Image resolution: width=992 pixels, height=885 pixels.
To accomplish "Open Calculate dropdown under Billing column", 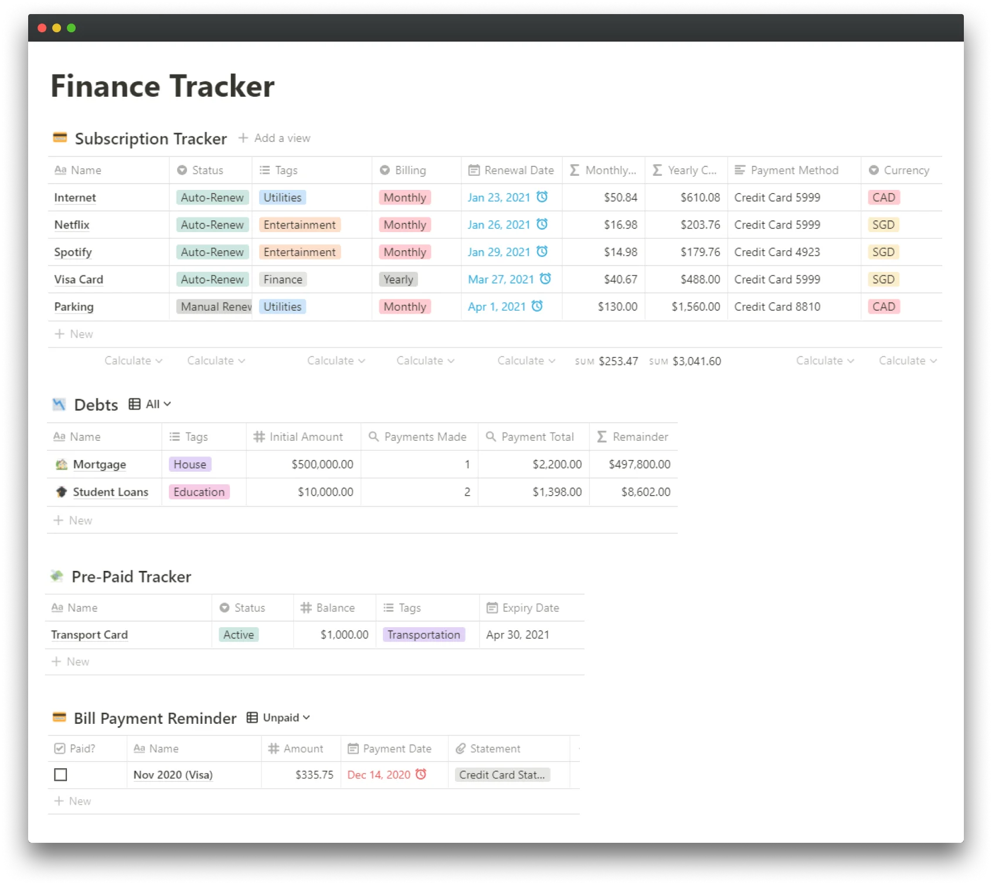I will [x=425, y=360].
